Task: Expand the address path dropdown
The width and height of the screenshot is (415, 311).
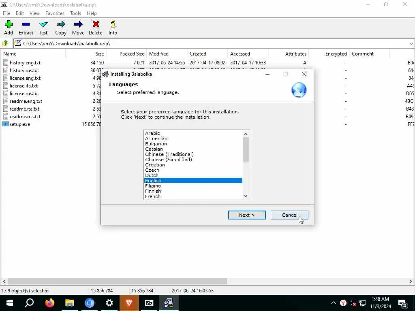Action: click(411, 44)
